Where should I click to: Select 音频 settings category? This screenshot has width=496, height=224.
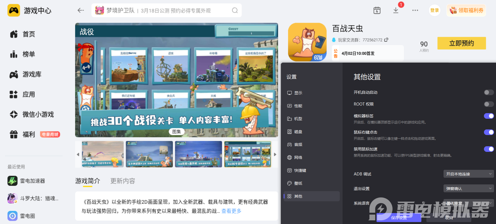point(312,145)
